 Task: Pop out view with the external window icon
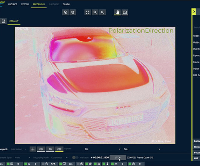[x=3, y=21]
